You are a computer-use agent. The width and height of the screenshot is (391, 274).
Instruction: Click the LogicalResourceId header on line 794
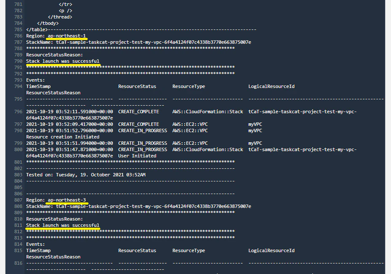[x=272, y=86]
